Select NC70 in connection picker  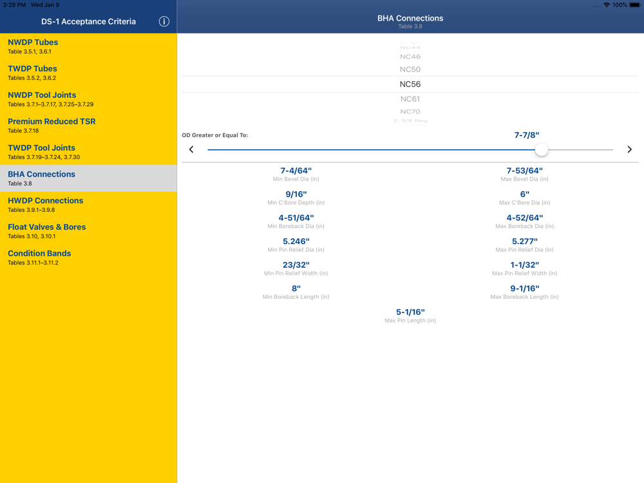(x=410, y=111)
